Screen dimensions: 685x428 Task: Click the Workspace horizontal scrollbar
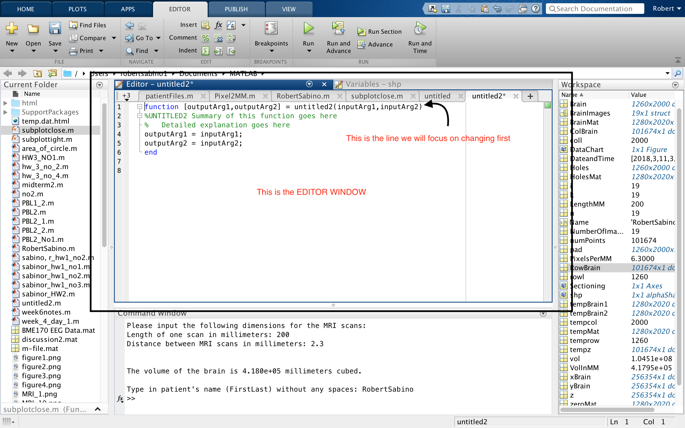(607, 410)
